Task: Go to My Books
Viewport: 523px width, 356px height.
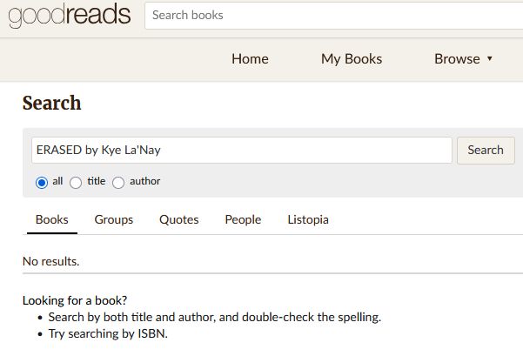Action: pos(352,59)
